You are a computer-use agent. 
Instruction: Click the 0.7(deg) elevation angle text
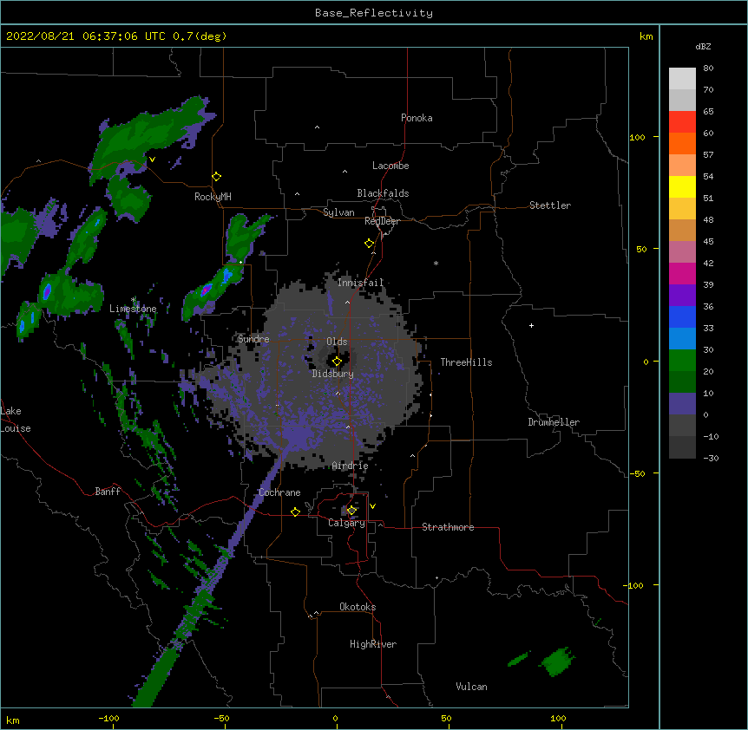(x=200, y=36)
